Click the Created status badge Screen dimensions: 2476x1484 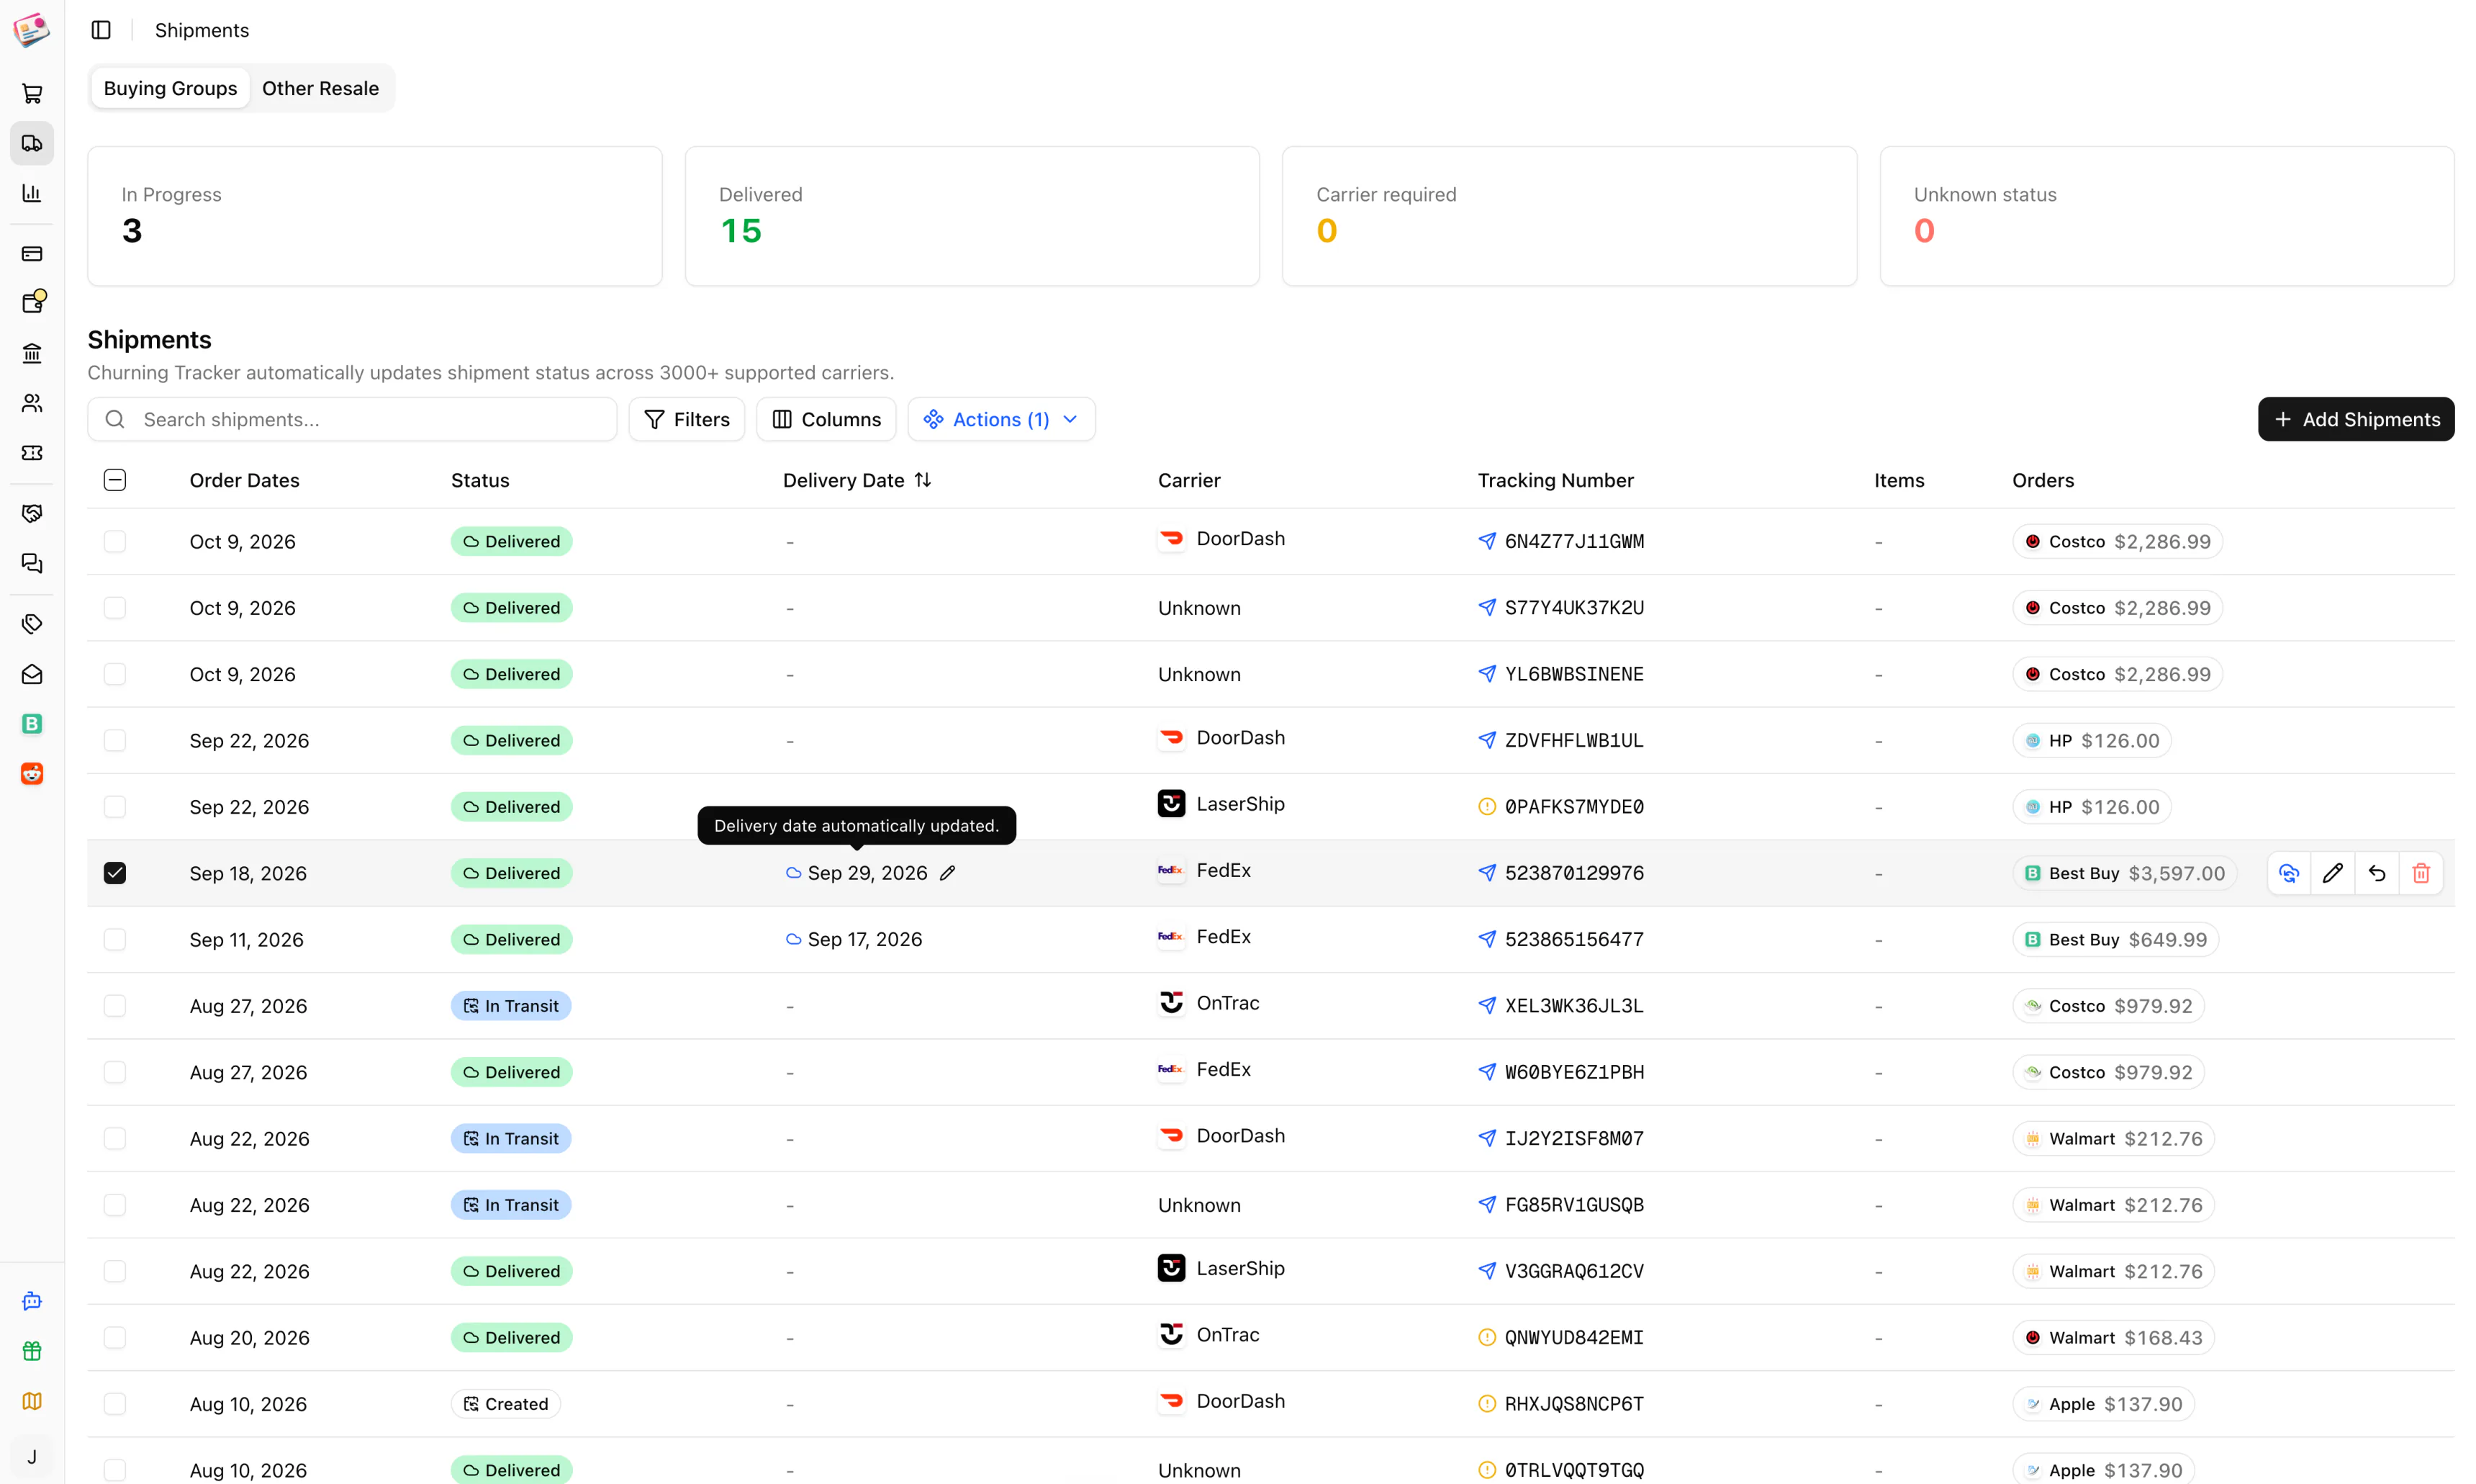pos(506,1404)
